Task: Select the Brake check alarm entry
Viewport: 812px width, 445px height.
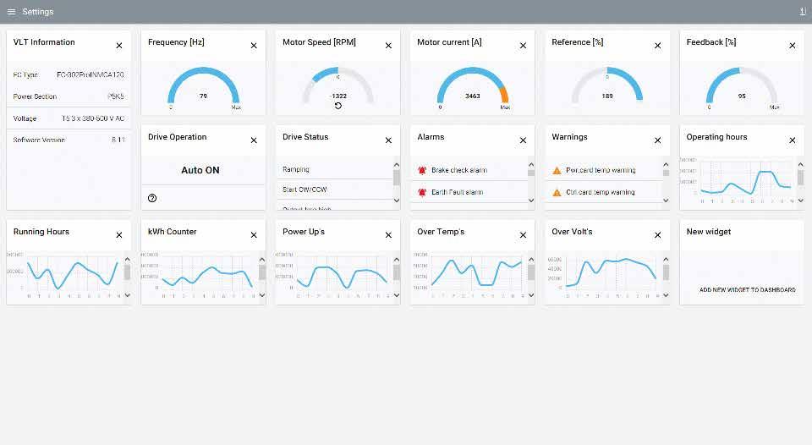Action: click(x=469, y=170)
